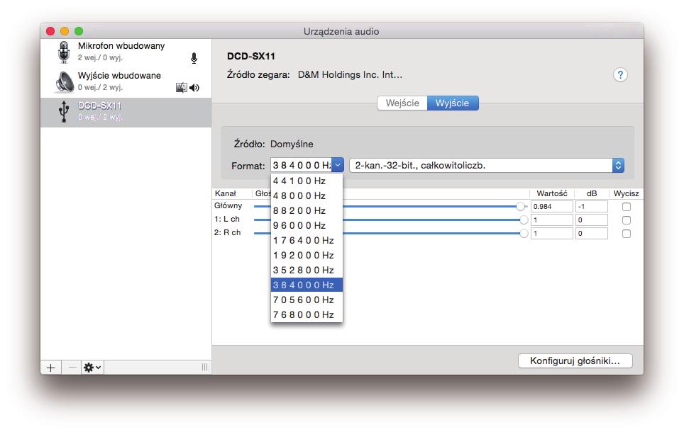Zoom the window with green button
The height and width of the screenshot is (432, 684).
(79, 31)
